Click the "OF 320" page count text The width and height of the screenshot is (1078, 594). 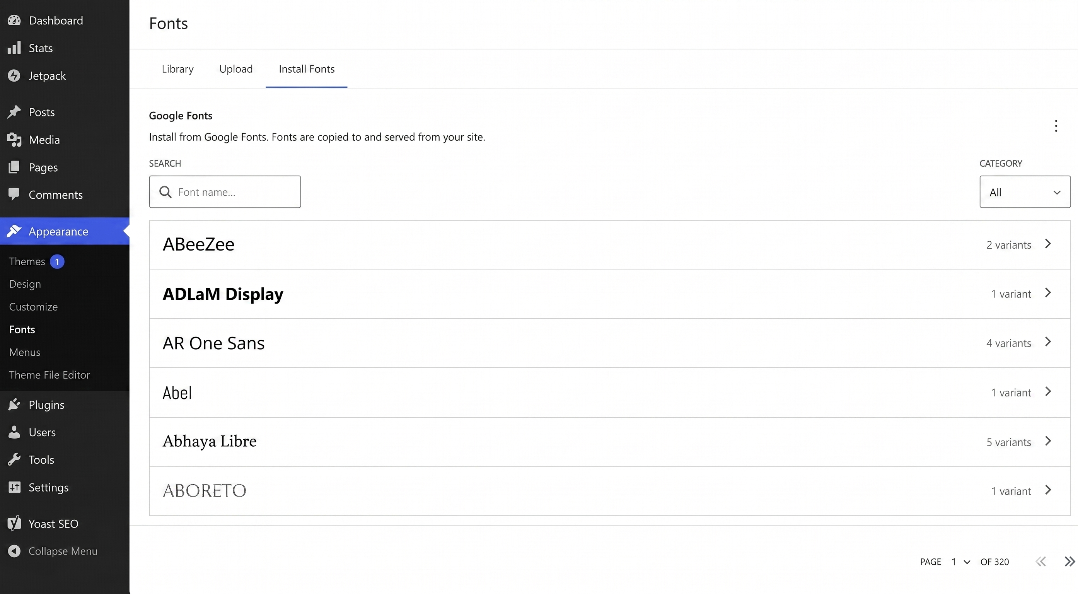[995, 562]
